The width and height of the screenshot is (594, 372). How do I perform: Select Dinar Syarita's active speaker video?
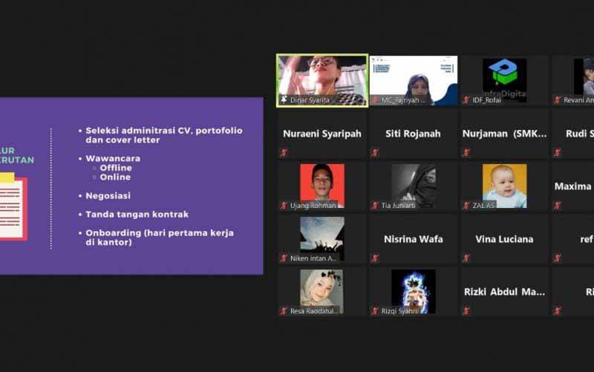coord(322,81)
